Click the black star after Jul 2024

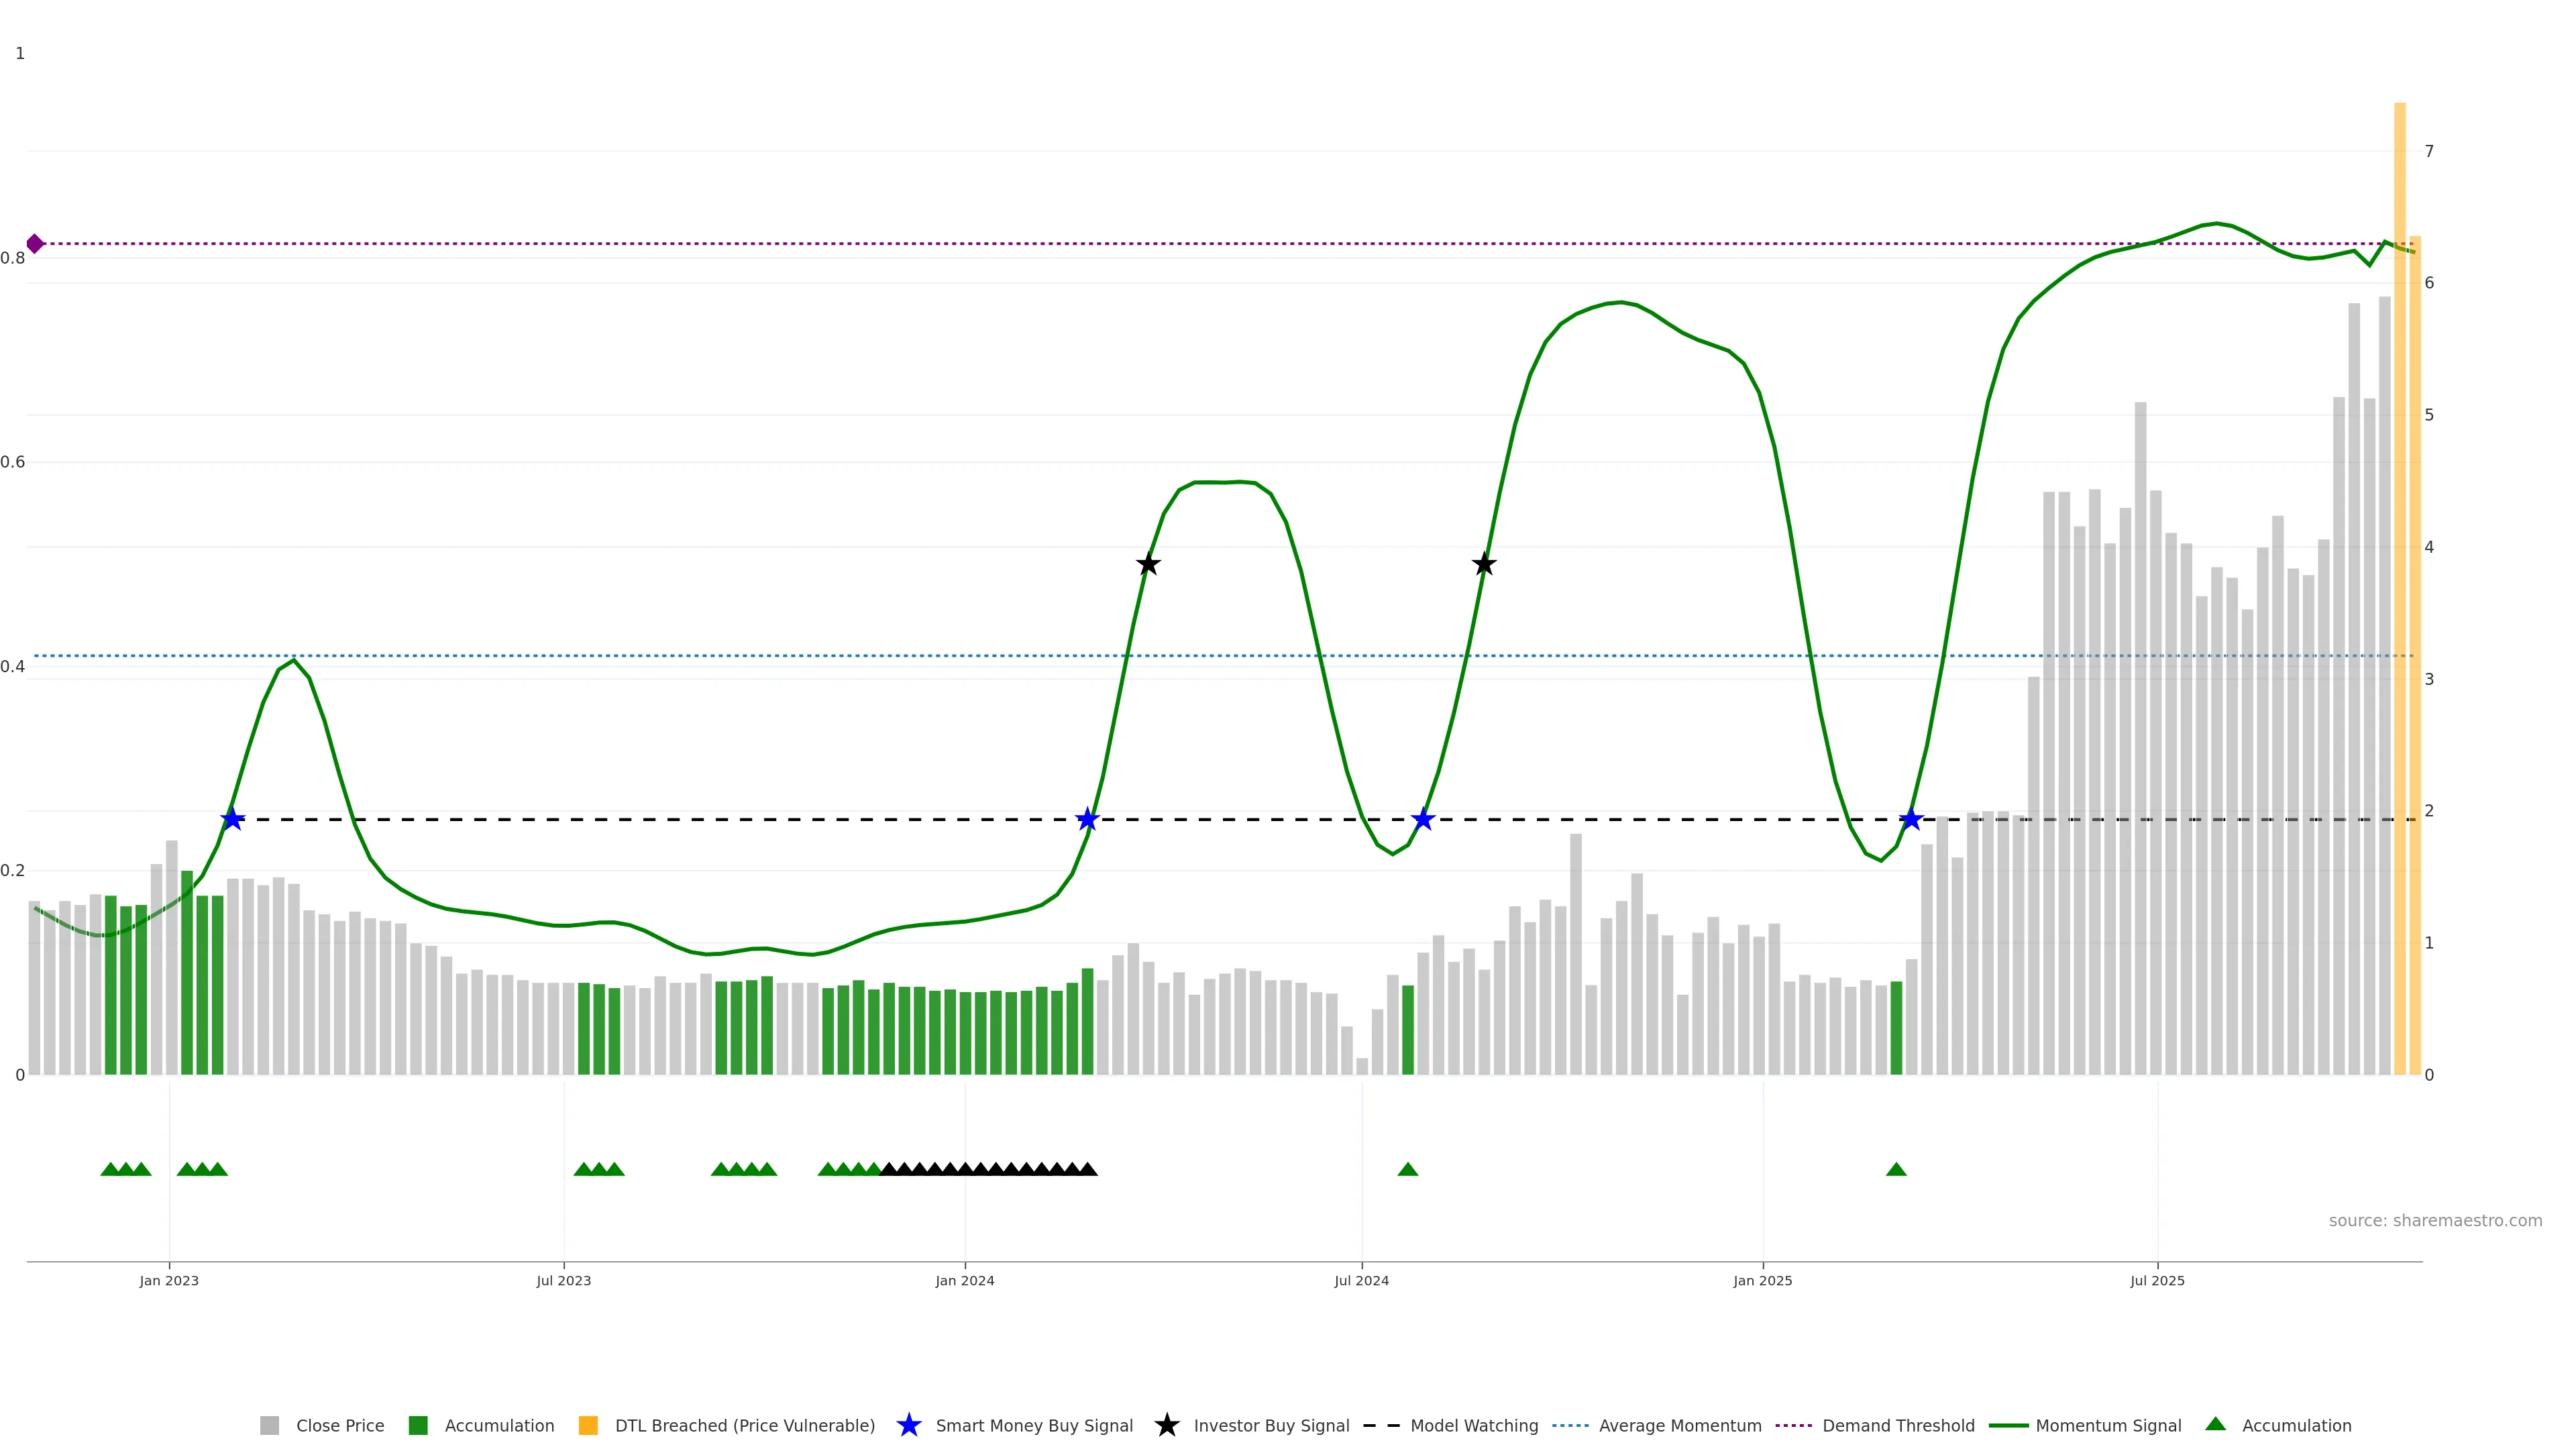1484,565
